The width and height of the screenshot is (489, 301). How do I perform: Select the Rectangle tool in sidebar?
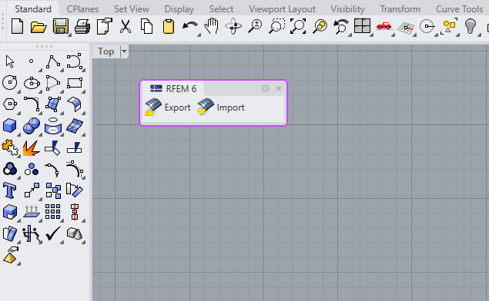75,83
